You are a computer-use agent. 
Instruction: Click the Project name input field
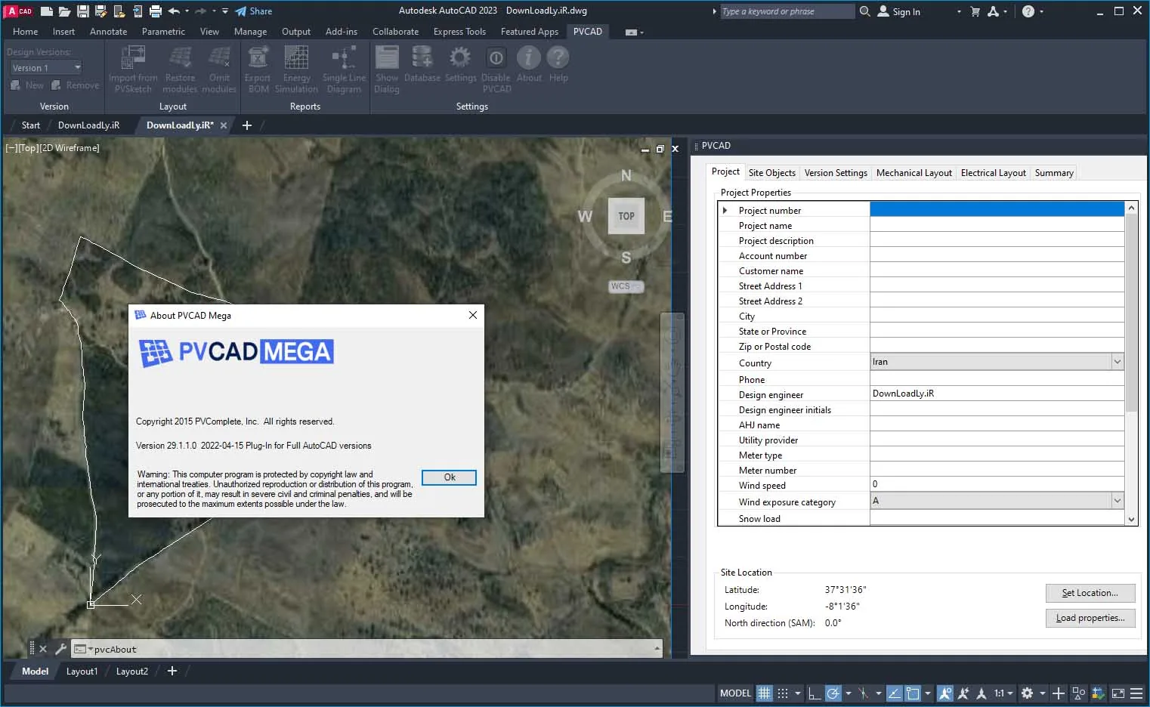click(997, 225)
